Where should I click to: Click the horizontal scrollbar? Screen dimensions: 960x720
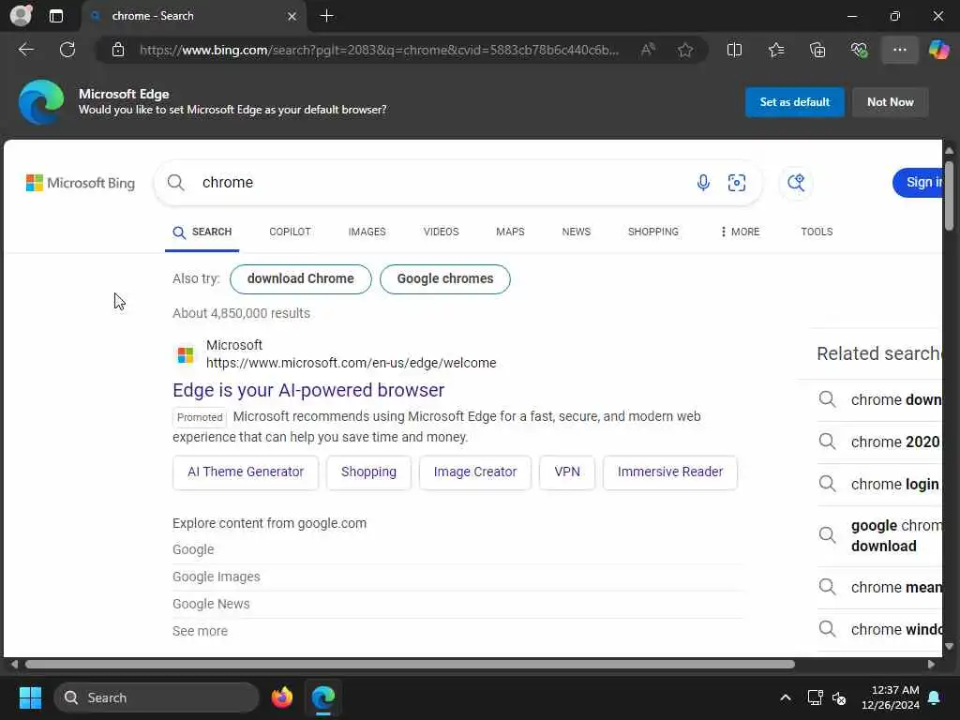410,664
